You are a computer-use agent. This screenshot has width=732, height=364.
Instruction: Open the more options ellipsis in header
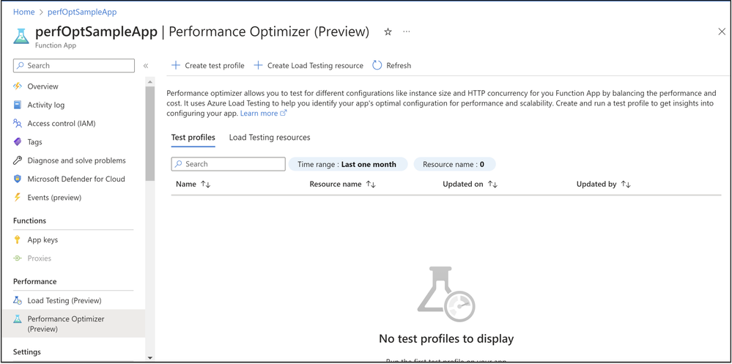coord(407,31)
